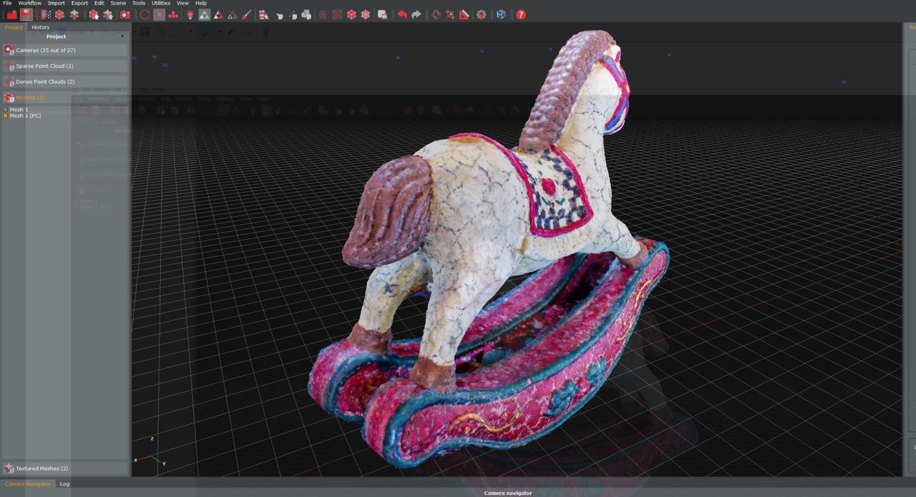
Task: Select the red and white triangles mode
Action: tap(218, 15)
